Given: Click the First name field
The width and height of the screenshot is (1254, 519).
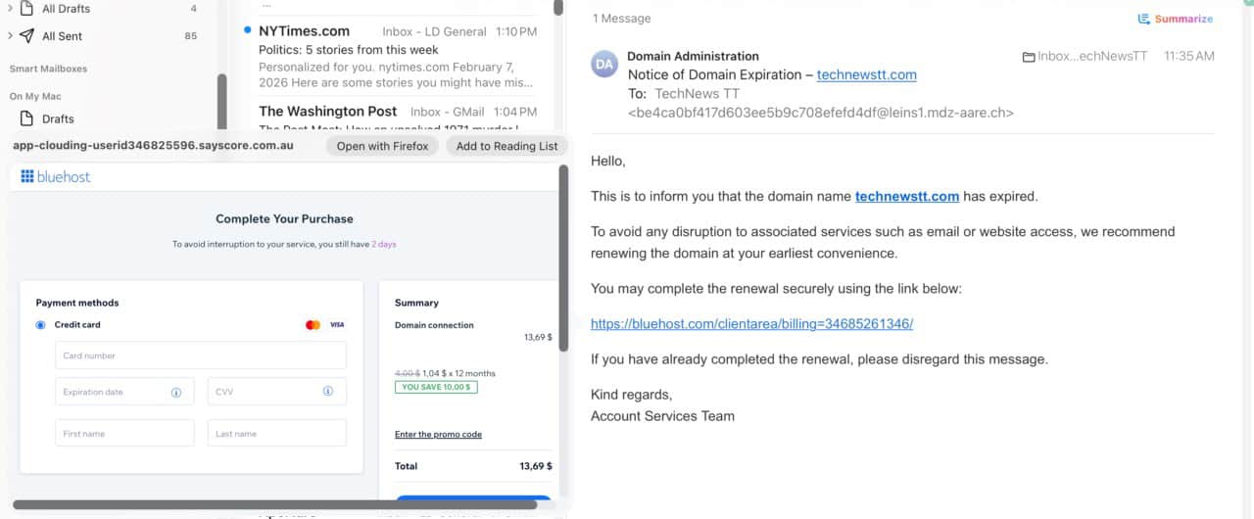Looking at the screenshot, I should point(124,434).
